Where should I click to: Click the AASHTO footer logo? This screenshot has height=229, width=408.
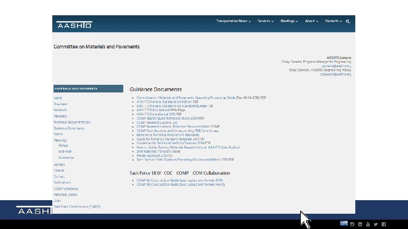tap(34, 210)
